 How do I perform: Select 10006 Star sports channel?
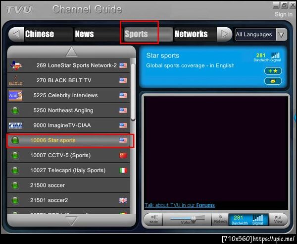tap(68, 140)
